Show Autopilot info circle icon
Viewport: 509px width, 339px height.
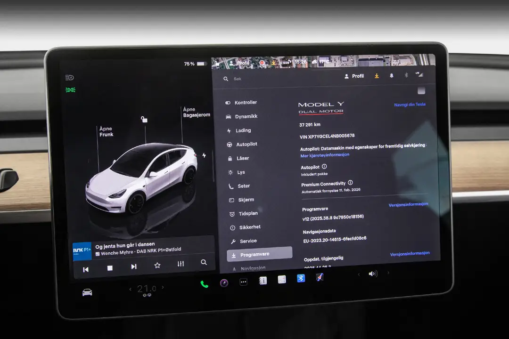click(x=324, y=166)
